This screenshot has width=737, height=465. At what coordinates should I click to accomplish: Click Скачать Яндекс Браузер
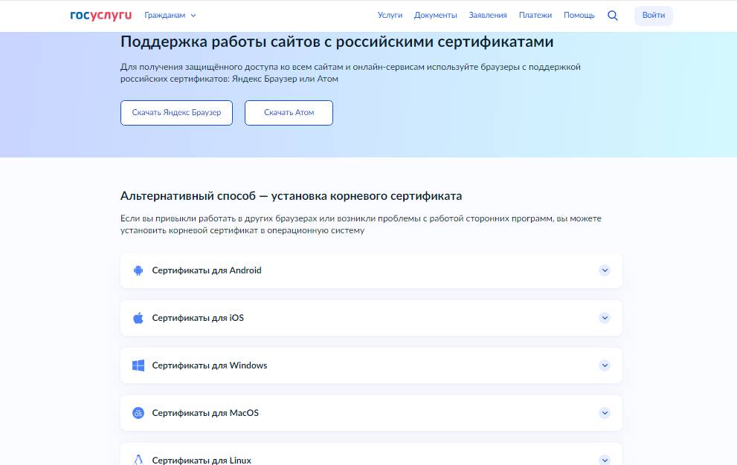click(176, 113)
